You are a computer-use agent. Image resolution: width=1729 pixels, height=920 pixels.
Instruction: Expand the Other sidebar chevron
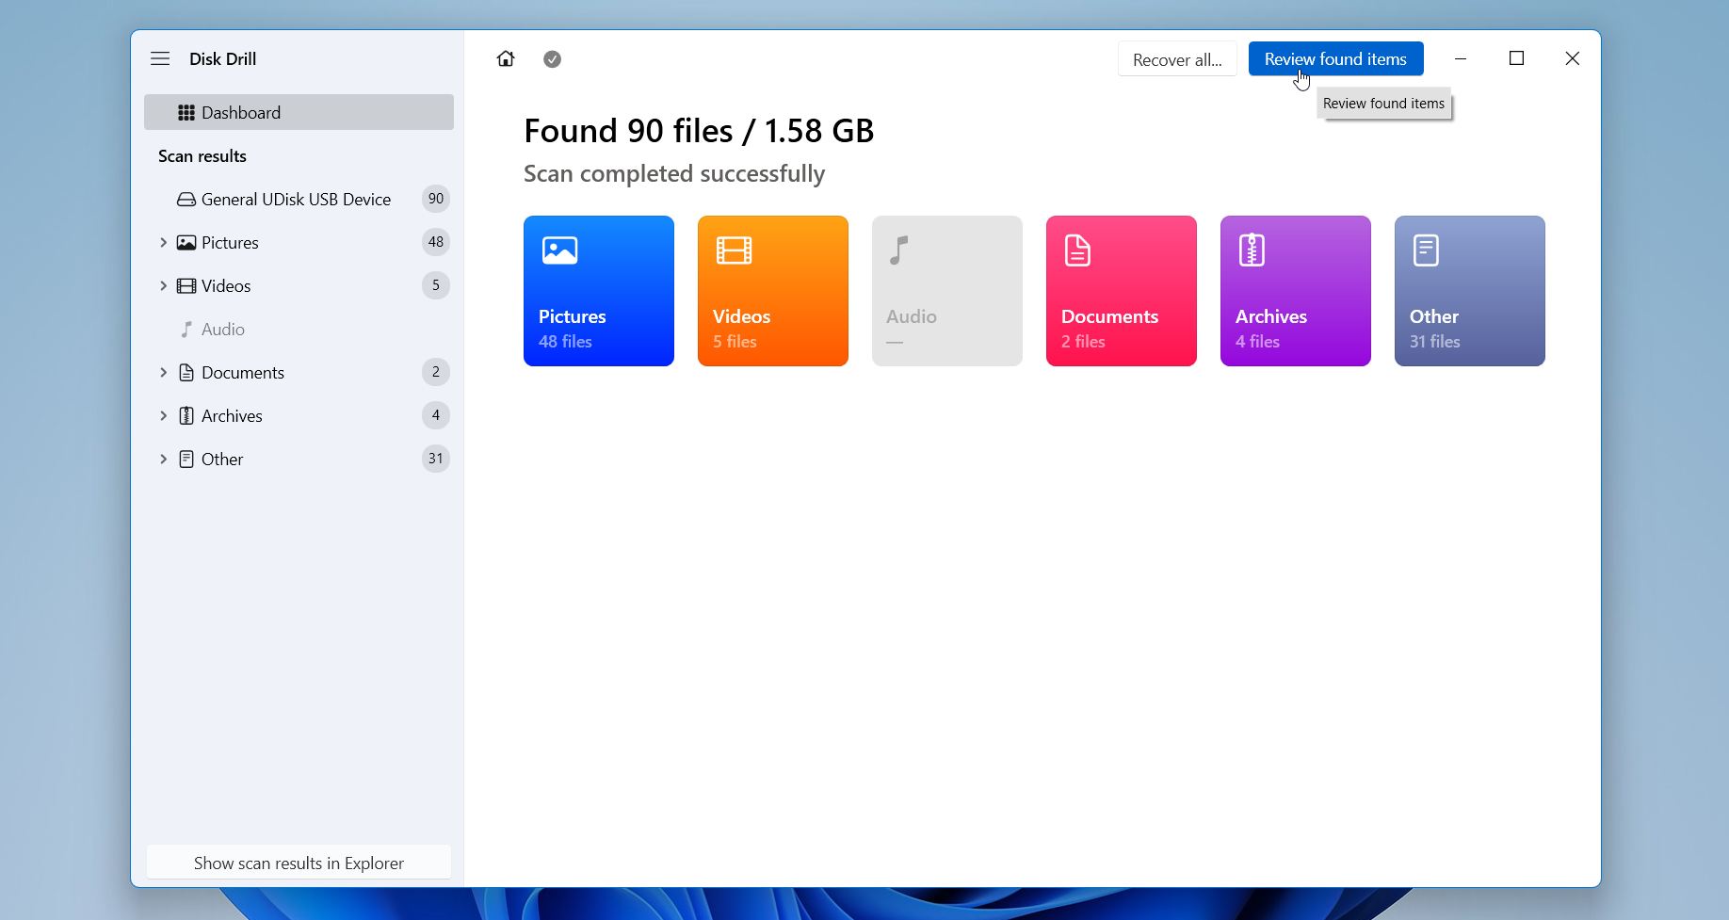tap(163, 460)
